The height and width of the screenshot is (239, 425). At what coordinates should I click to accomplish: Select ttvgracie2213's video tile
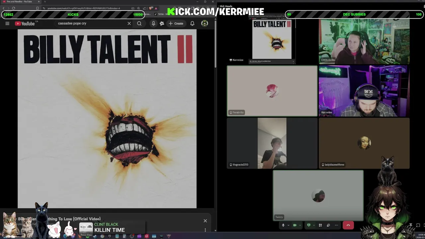(272, 143)
